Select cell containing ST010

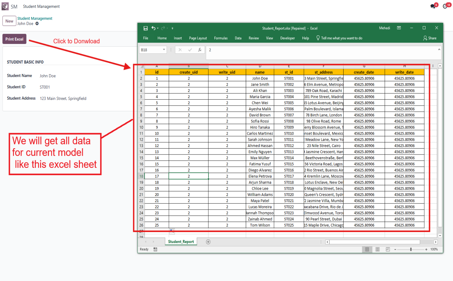coord(289,133)
